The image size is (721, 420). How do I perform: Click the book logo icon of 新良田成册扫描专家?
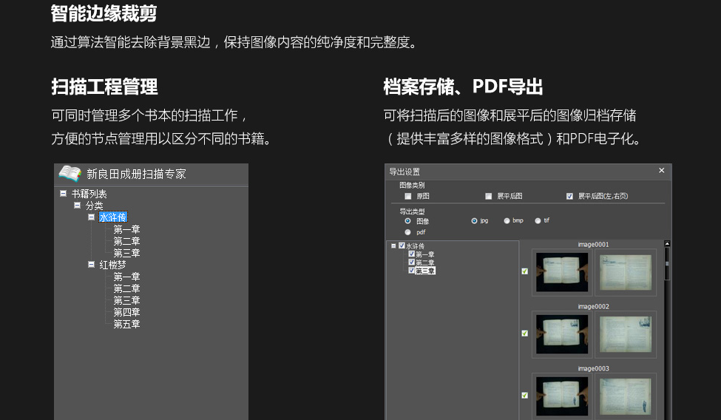(70, 174)
